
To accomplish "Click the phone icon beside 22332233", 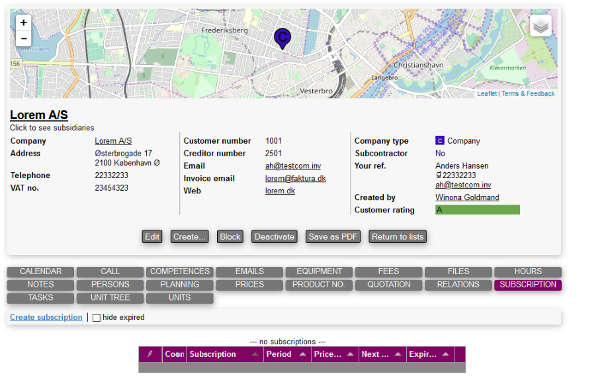I will (438, 175).
